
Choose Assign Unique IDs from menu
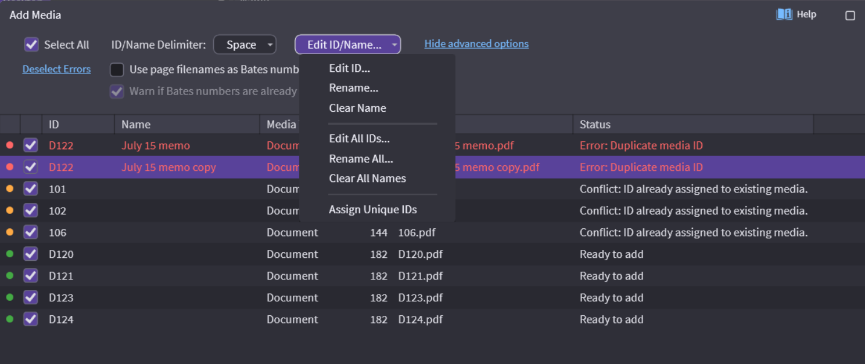tap(373, 210)
